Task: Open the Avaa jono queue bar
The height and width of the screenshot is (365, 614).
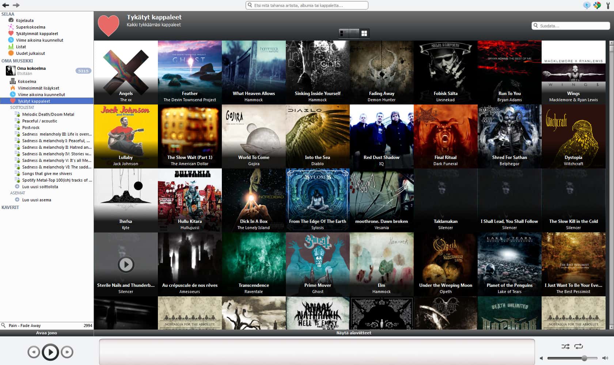Action: pyautogui.click(x=47, y=333)
